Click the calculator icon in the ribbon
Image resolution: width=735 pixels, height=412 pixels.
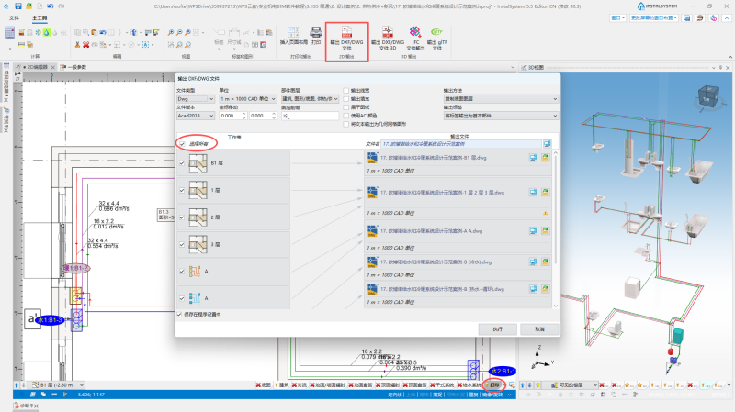[9, 33]
